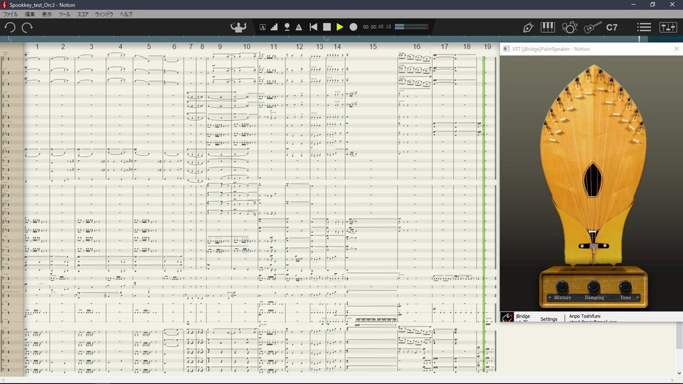Open the ツール menu
This screenshot has height=384, width=683.
point(65,14)
